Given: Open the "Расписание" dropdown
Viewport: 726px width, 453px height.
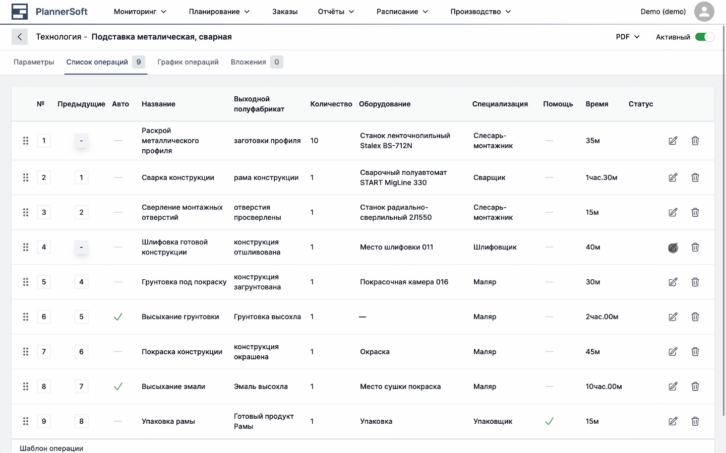Looking at the screenshot, I should click(402, 11).
